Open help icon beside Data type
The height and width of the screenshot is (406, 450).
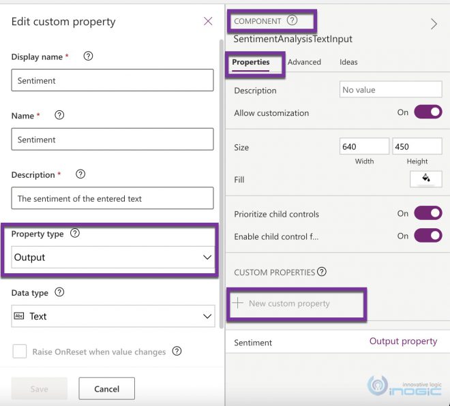click(59, 292)
